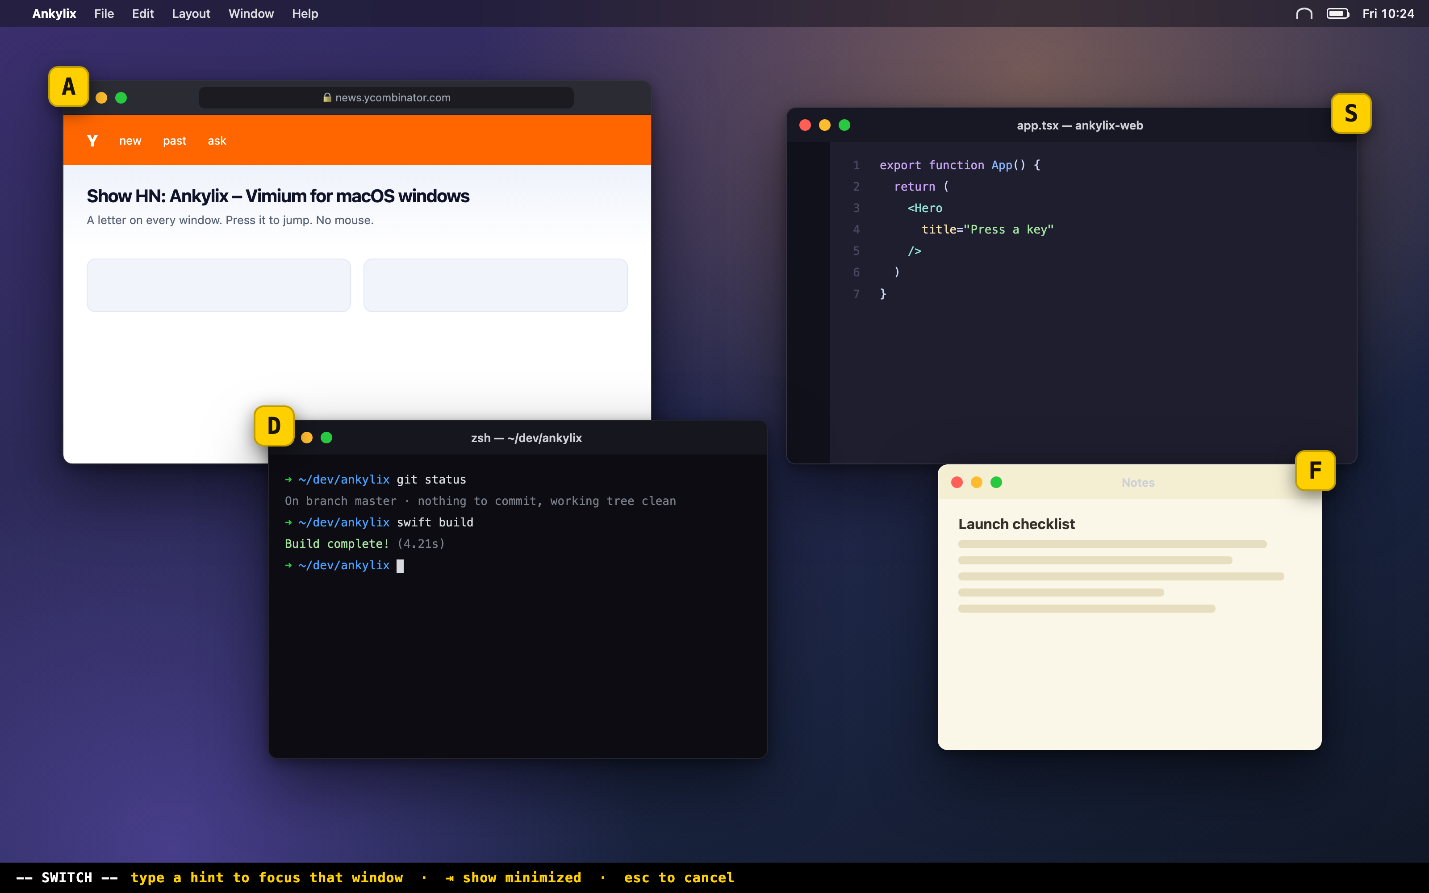Click the 'esc to cancel' status bar hint

679,878
